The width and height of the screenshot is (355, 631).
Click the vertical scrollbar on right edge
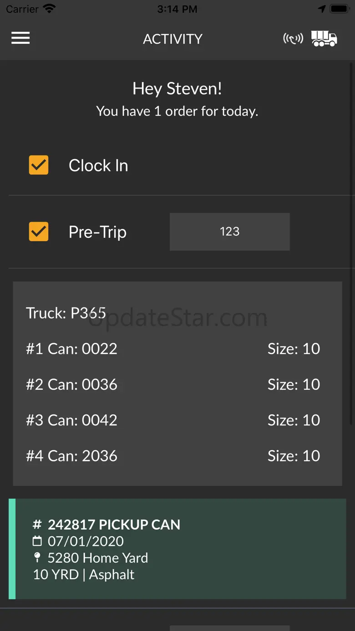click(351, 246)
